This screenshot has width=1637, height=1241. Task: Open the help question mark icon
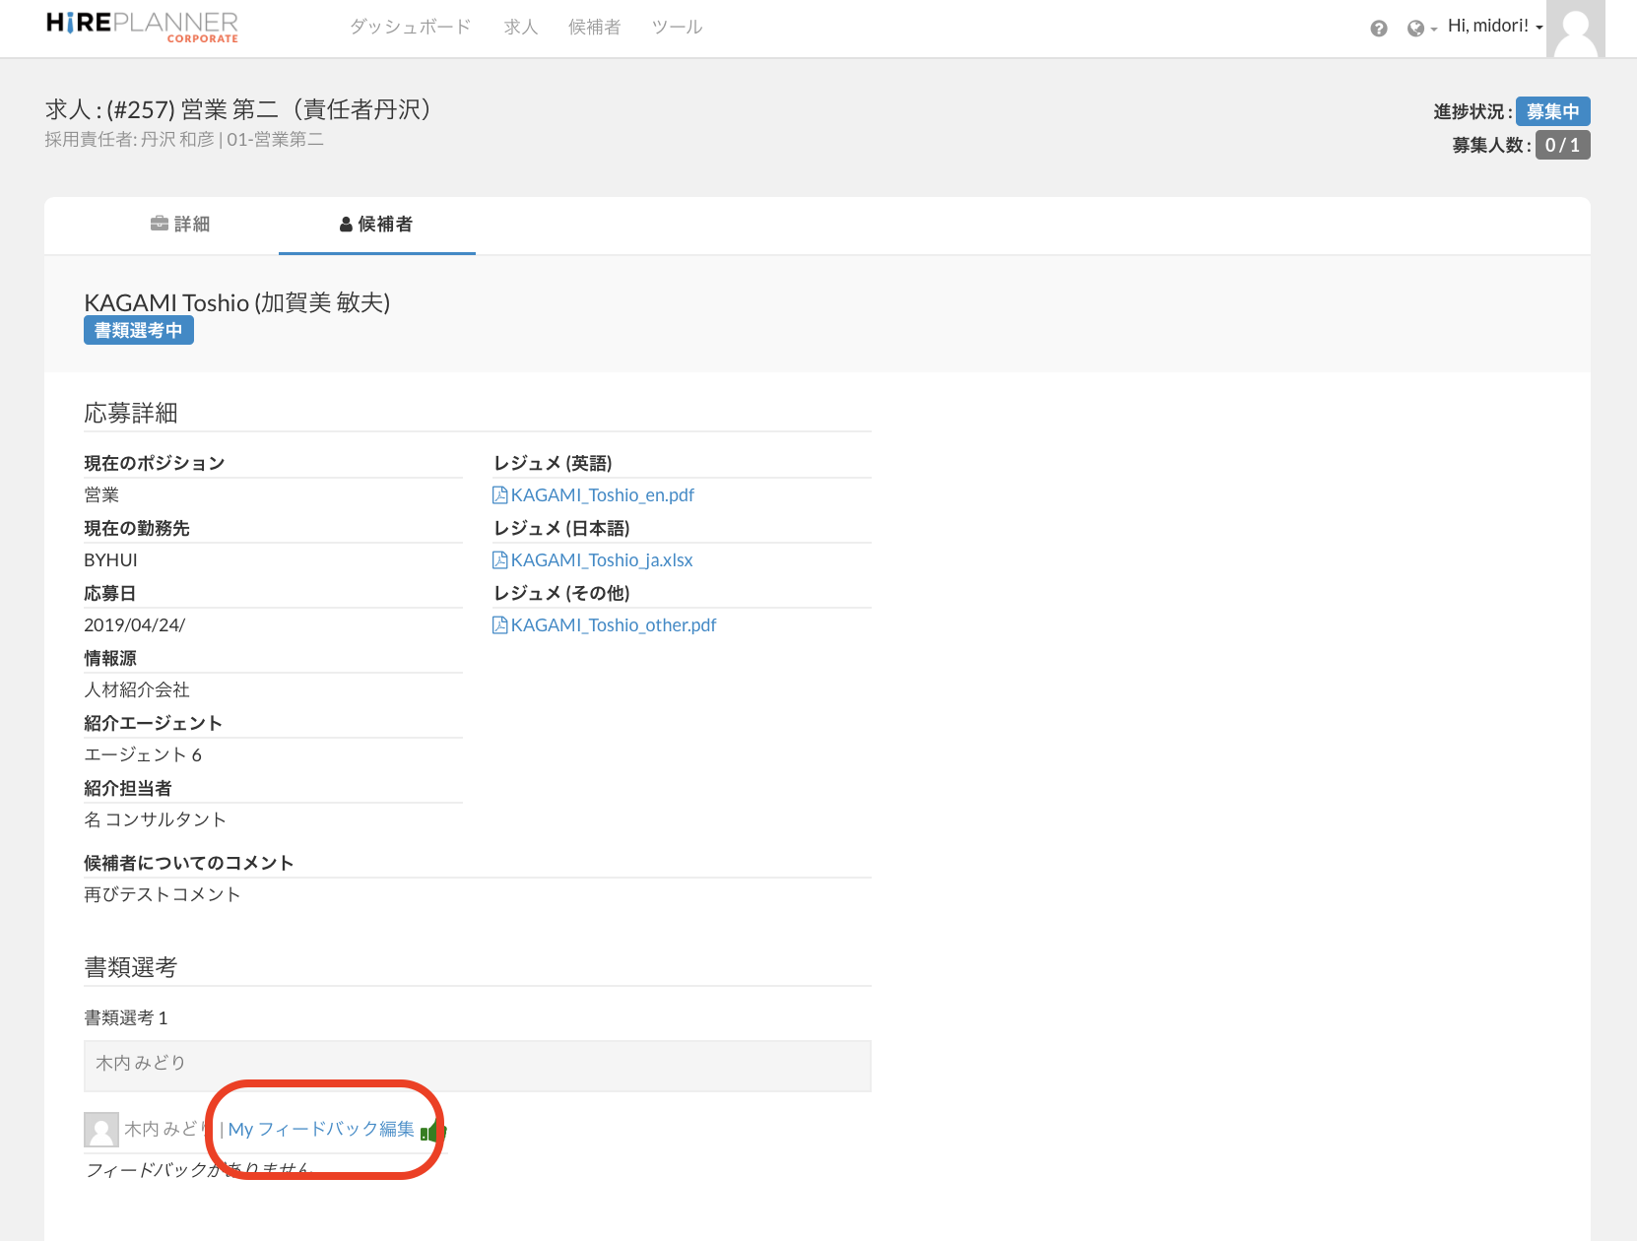click(1378, 29)
